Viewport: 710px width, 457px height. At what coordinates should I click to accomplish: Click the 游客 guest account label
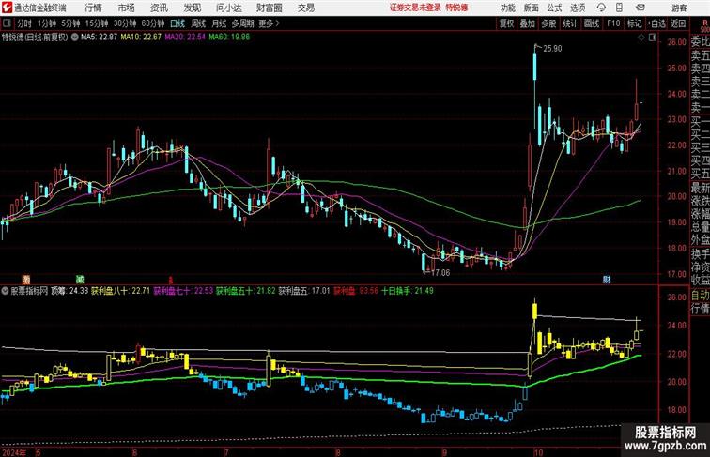click(679, 8)
